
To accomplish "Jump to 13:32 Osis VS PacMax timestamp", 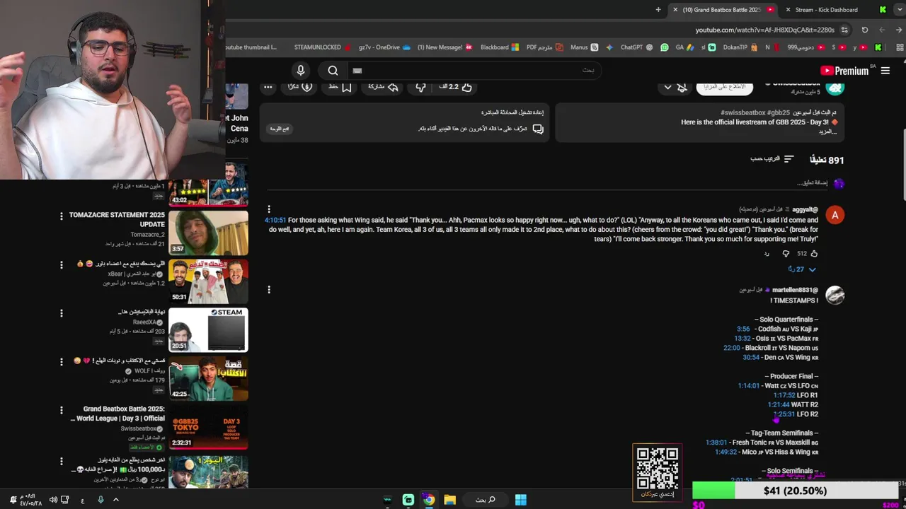I will click(x=742, y=338).
